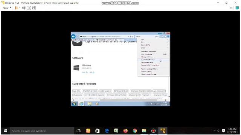
Task: Select Report website problems
Action: coord(153,69)
